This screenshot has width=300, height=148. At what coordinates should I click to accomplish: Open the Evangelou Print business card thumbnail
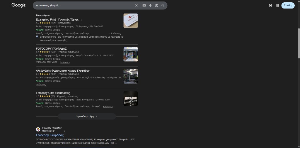coord(131,21)
